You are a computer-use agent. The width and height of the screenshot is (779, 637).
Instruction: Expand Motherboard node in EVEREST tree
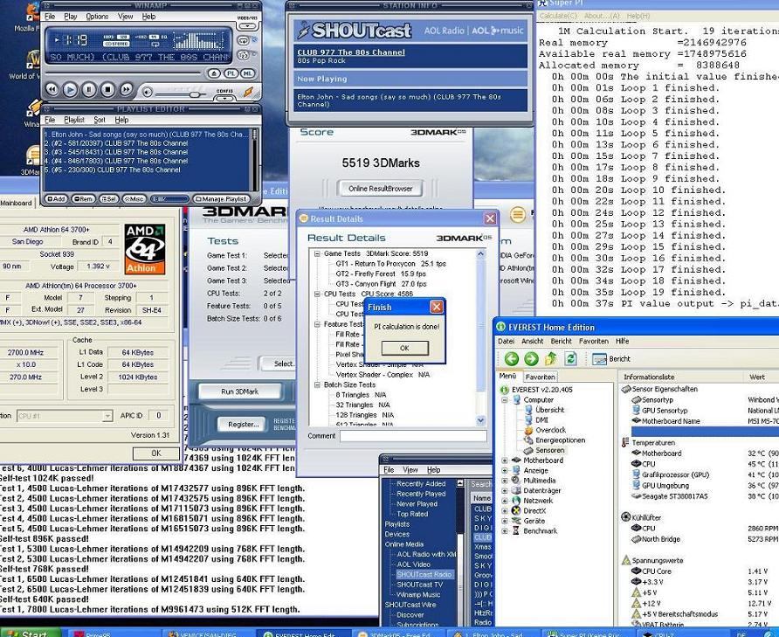[x=505, y=460]
